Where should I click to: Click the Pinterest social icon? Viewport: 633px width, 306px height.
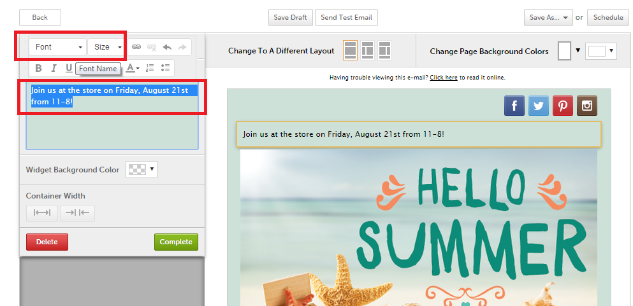click(x=562, y=106)
